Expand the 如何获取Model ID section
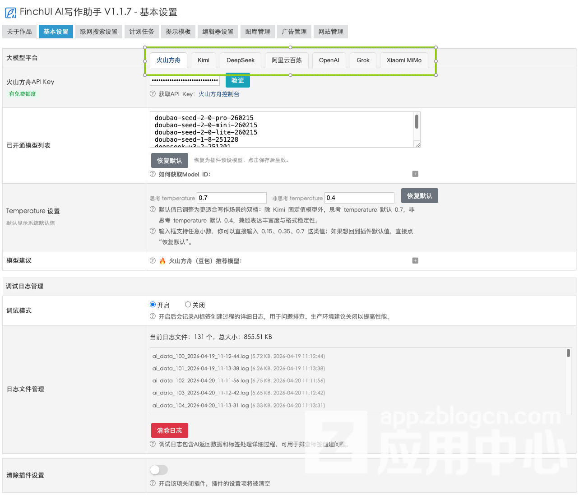Viewport: 579px width, 496px height. point(415,174)
